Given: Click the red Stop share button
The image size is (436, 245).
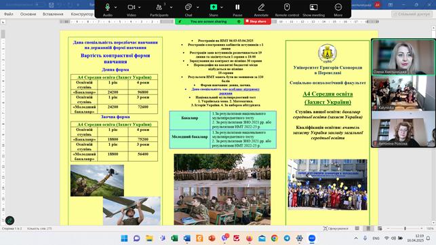Looking at the screenshot, I should coord(258,22).
